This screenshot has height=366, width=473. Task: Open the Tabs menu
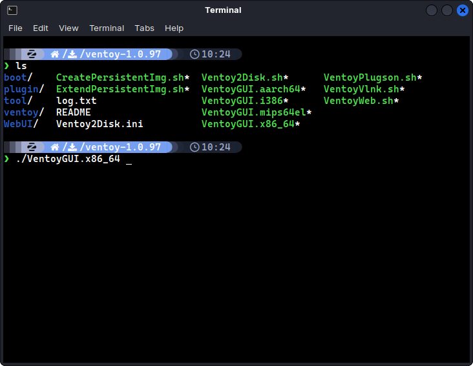click(x=144, y=28)
